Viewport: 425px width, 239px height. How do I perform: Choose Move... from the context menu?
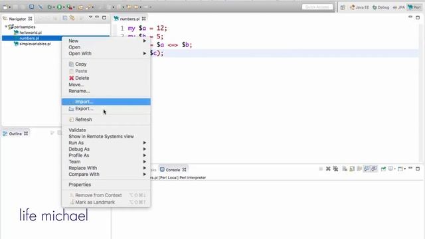106,84
